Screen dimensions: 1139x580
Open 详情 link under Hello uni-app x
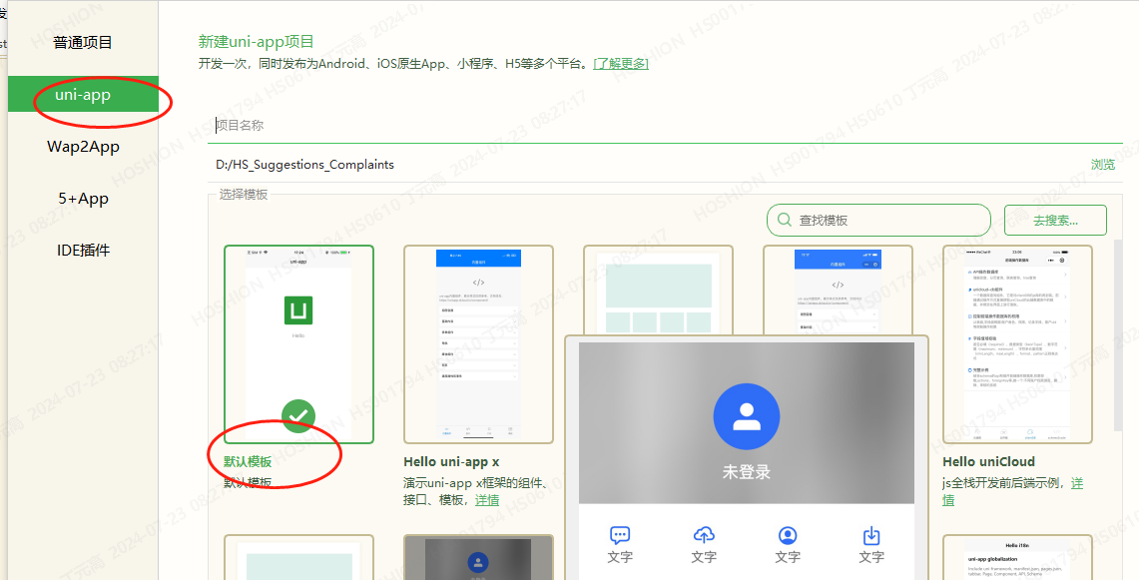[487, 500]
